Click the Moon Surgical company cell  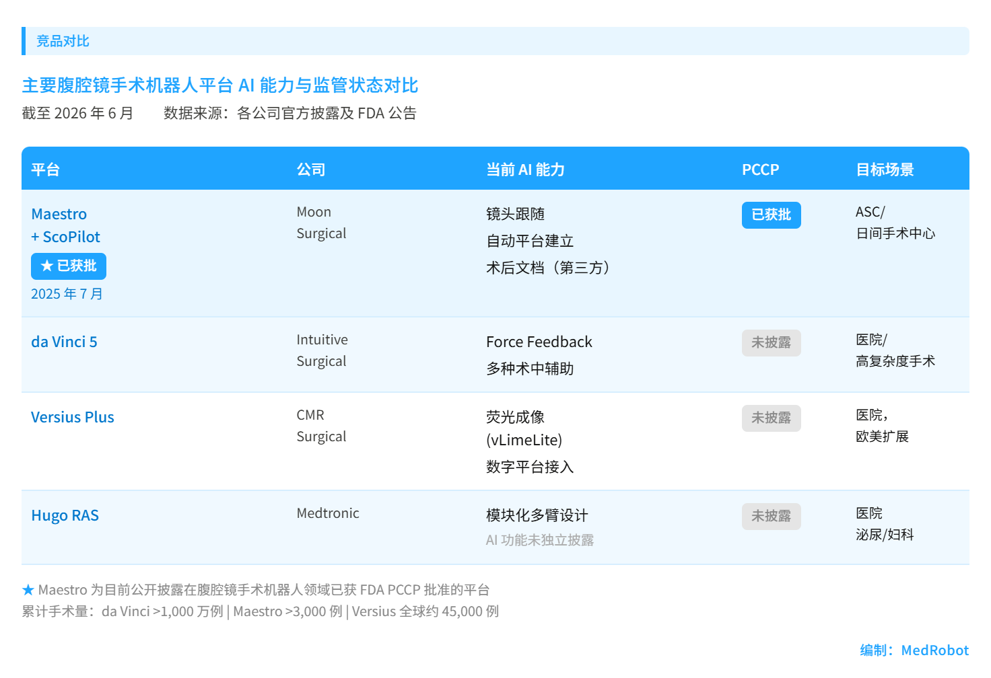click(x=321, y=223)
